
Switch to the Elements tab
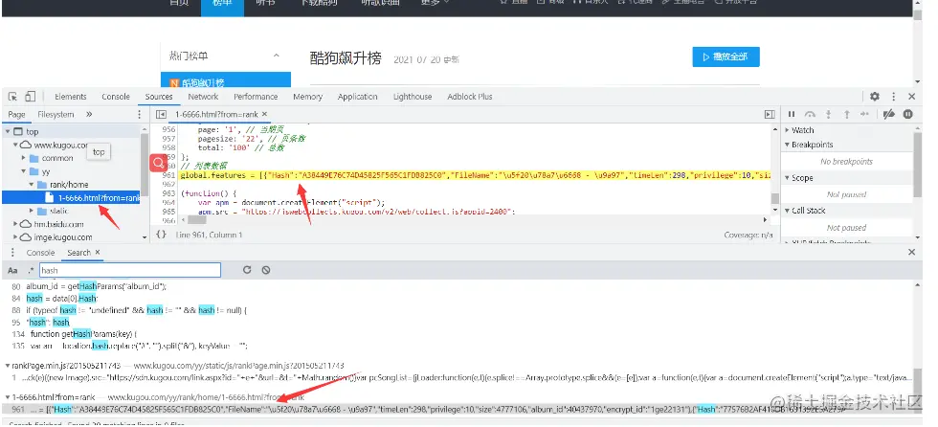71,97
